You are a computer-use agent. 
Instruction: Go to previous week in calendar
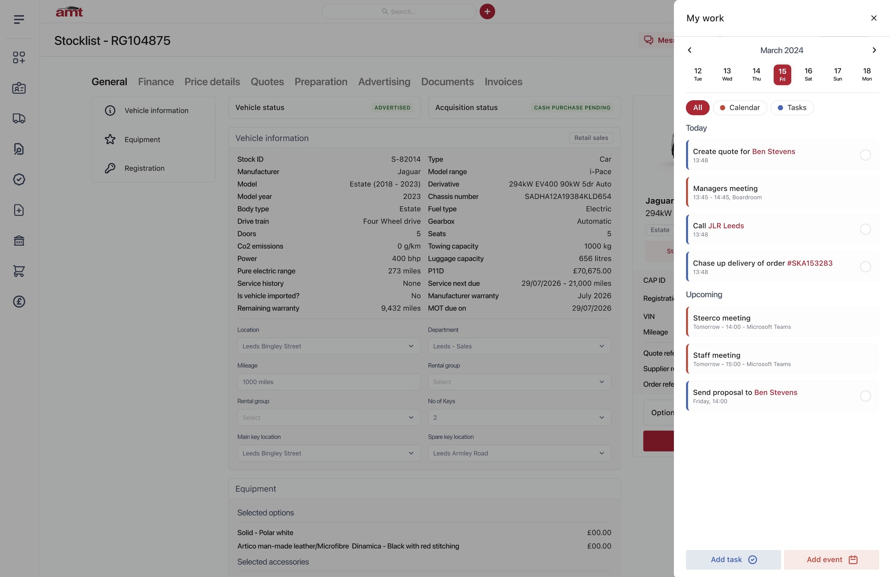click(689, 50)
